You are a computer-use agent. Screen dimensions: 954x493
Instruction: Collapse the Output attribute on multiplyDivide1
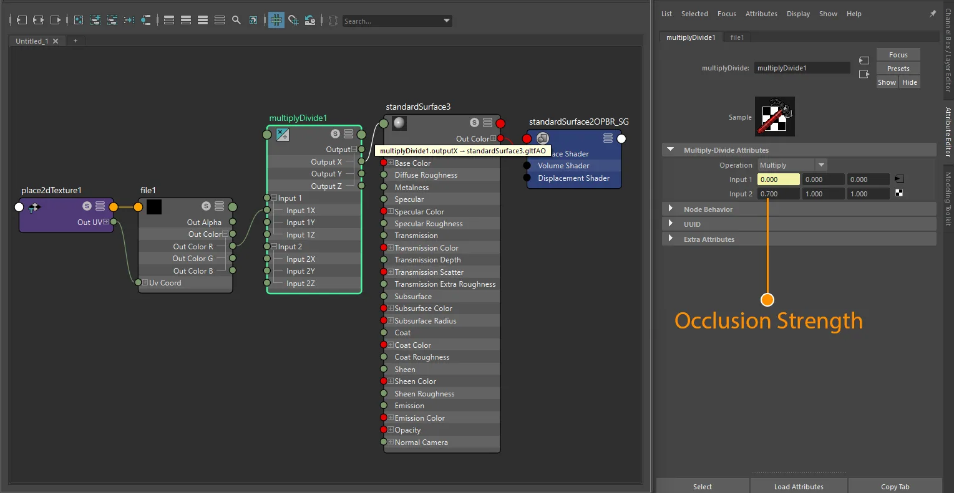[354, 150]
